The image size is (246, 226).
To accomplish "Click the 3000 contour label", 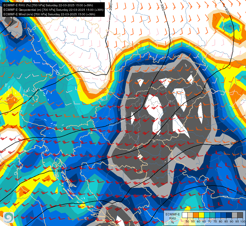I will click(x=163, y=7).
